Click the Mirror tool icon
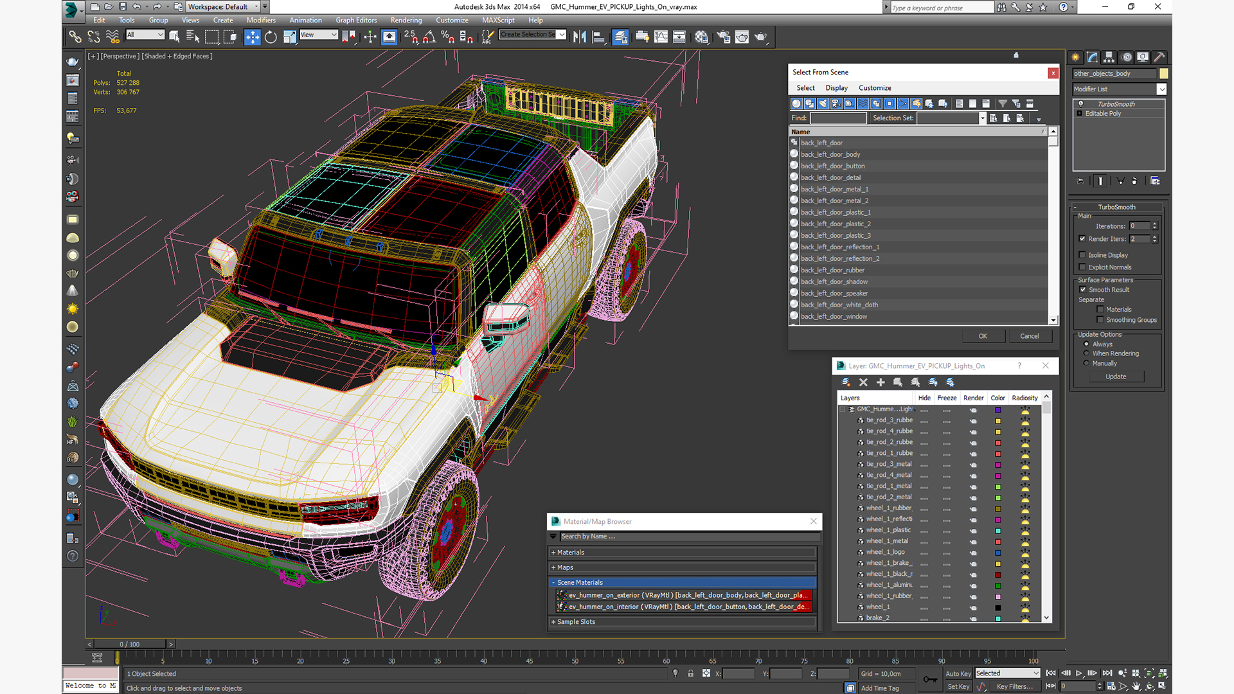Viewport: 1234px width, 694px height. (579, 37)
